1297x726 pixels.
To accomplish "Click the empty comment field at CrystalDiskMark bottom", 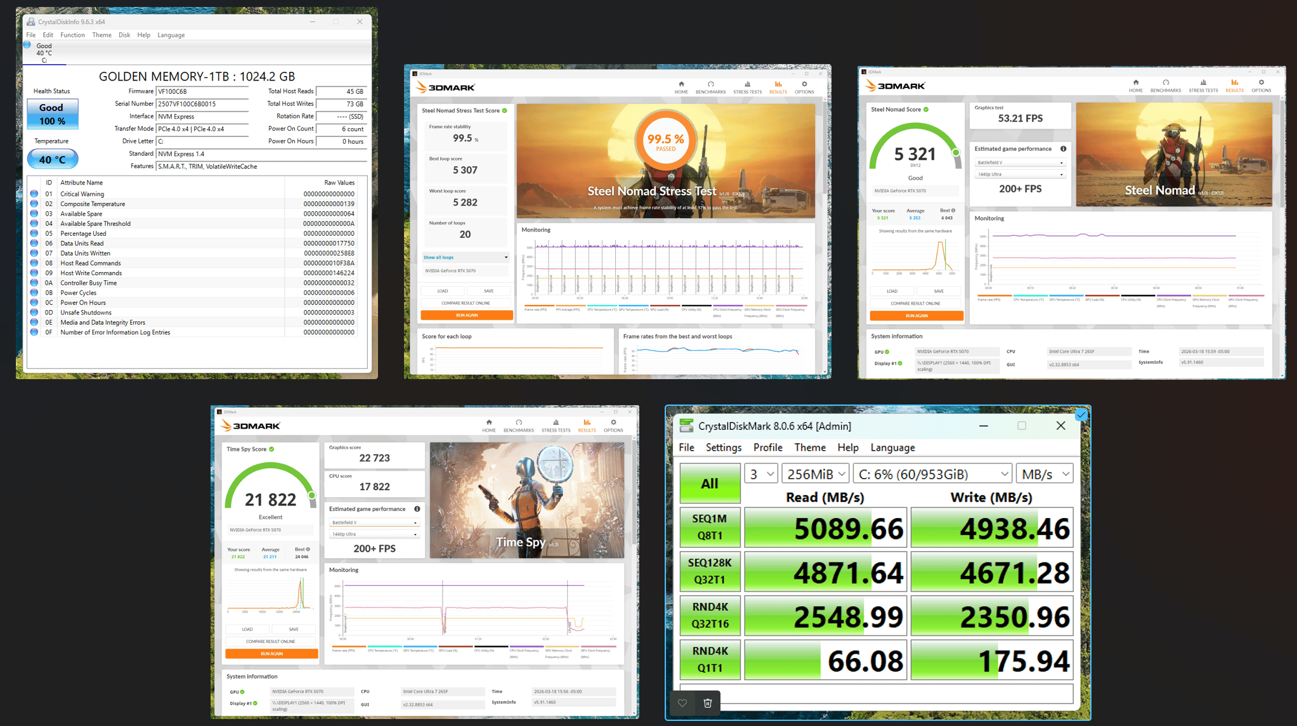I will click(877, 693).
